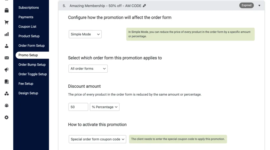Screen dimensions: 270x150
Task: Open the people group icon
Action: 7,106
